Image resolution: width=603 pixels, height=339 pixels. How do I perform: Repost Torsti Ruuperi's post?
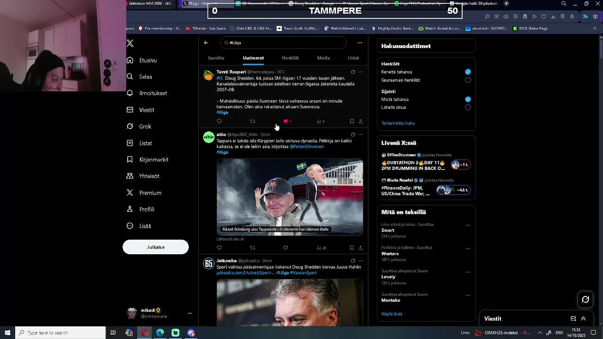(x=253, y=121)
